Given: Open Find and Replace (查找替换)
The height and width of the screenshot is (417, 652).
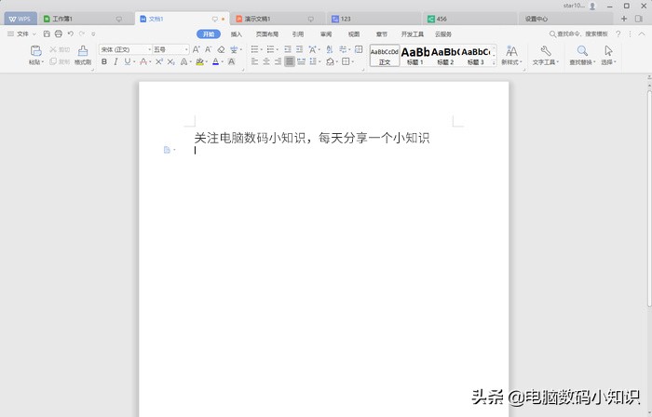Looking at the screenshot, I should (582, 55).
